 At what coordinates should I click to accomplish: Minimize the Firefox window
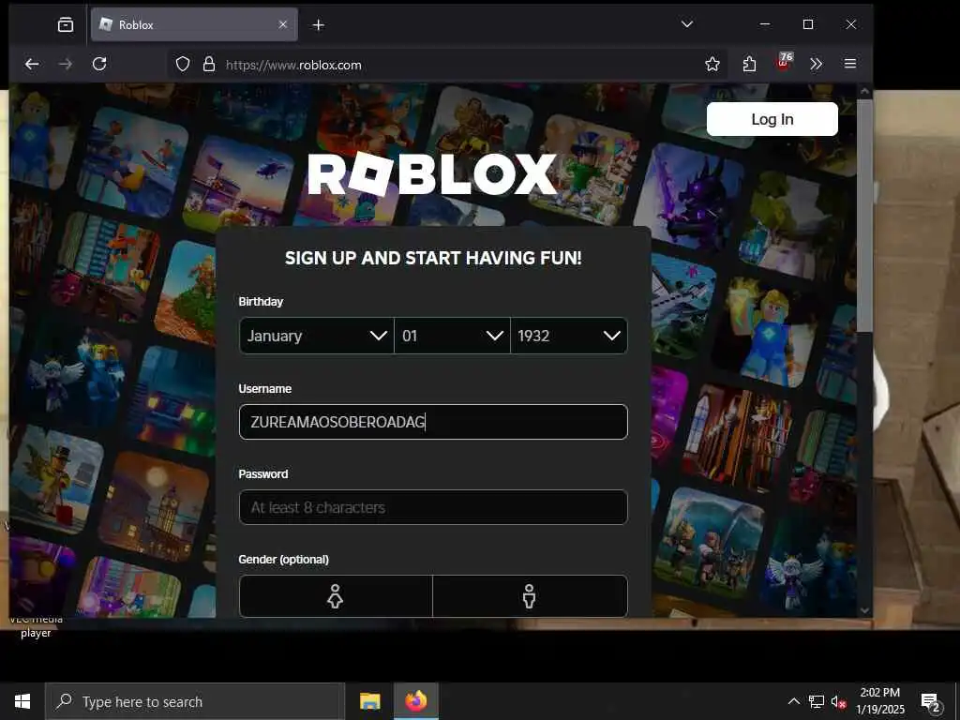click(765, 24)
